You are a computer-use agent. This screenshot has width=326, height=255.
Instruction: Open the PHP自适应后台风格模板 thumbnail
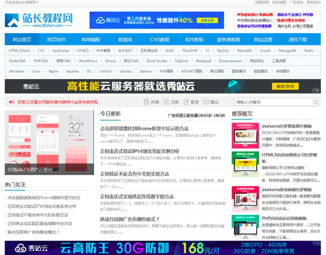(x=245, y=227)
